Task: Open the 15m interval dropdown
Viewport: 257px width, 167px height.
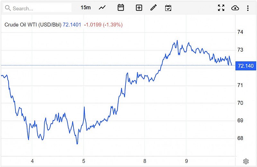Action: (86, 8)
